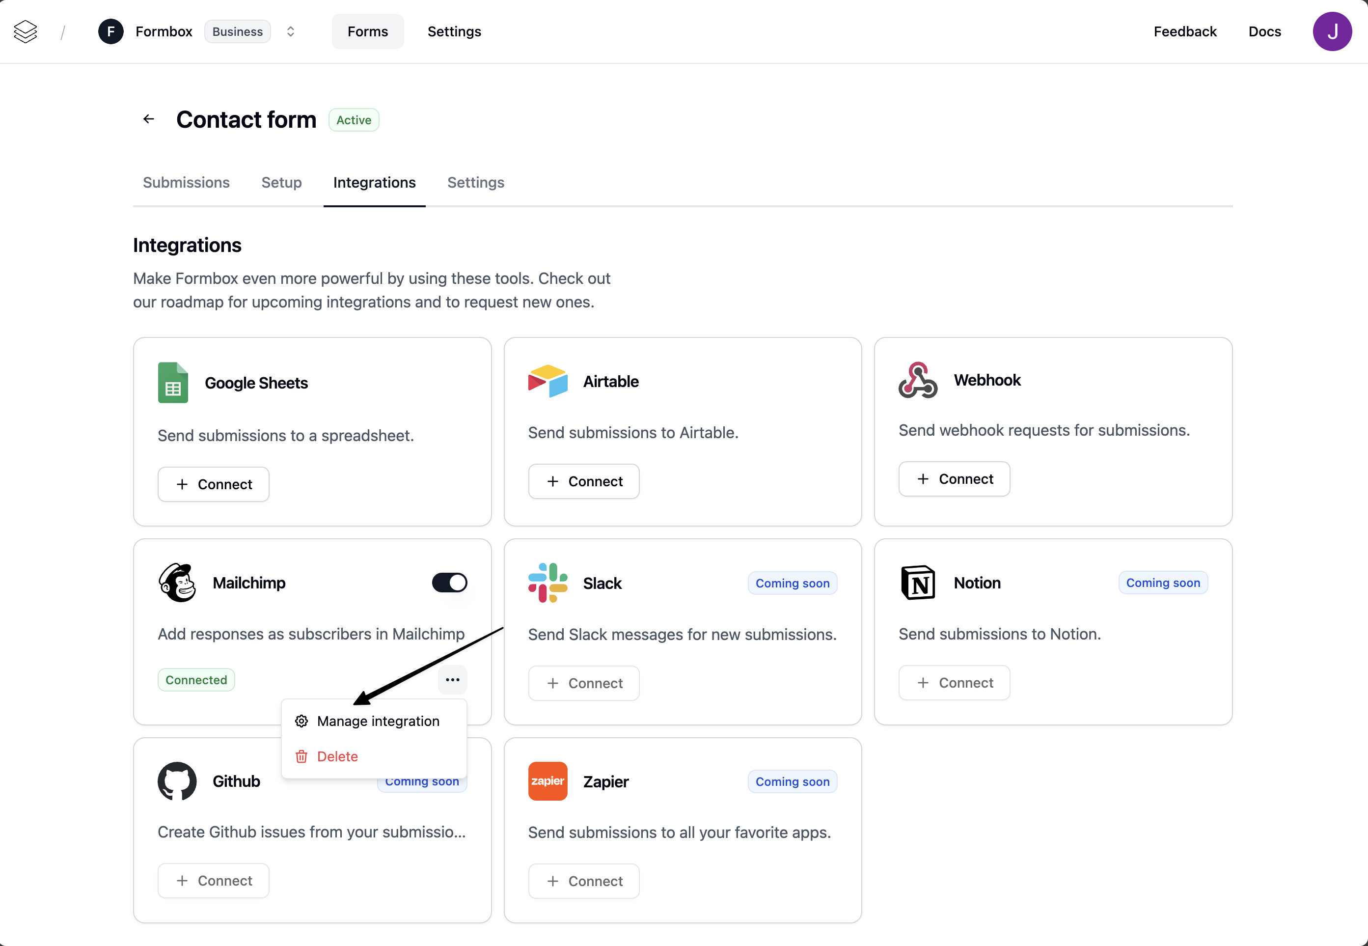The image size is (1368, 946).
Task: Click the Webhook logo icon
Action: 918,380
